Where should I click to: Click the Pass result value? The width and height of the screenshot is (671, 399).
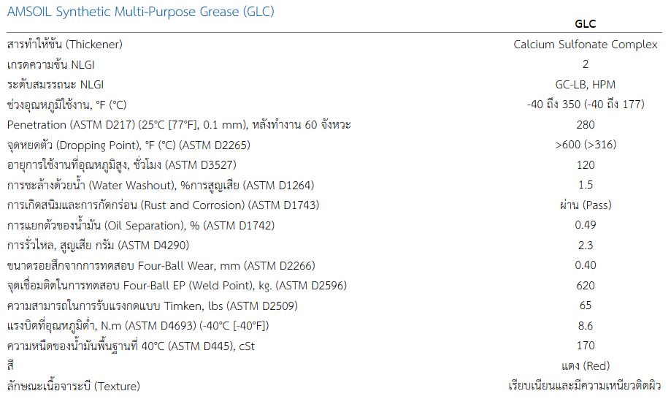point(585,205)
